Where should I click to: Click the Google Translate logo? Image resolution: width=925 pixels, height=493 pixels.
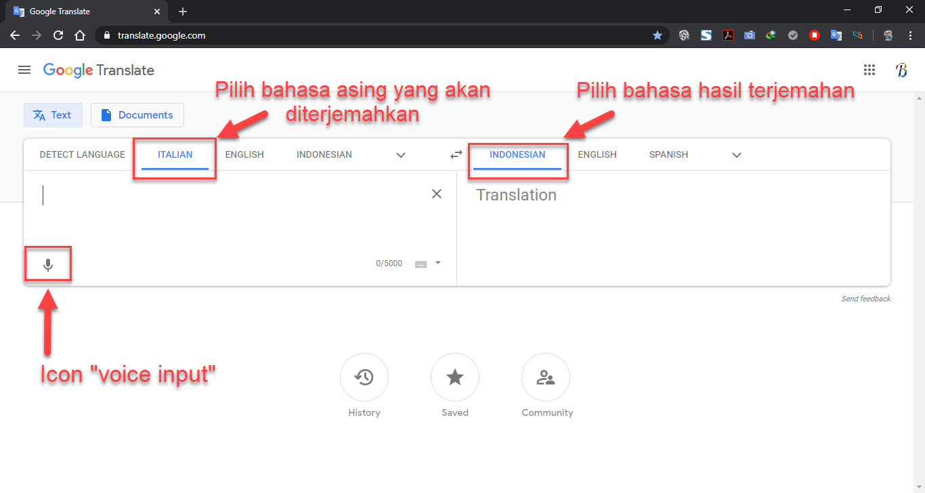tap(99, 70)
